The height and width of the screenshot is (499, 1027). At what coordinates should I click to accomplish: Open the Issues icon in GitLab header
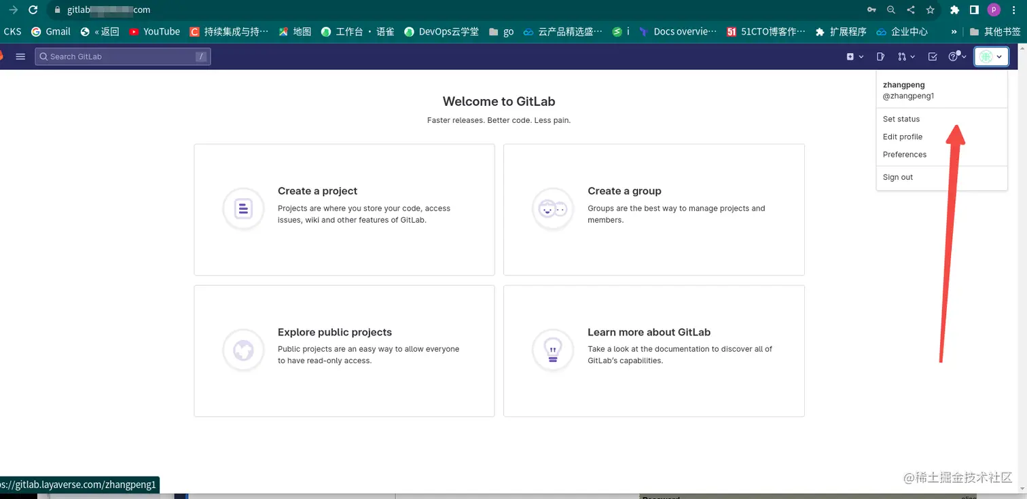pos(881,57)
